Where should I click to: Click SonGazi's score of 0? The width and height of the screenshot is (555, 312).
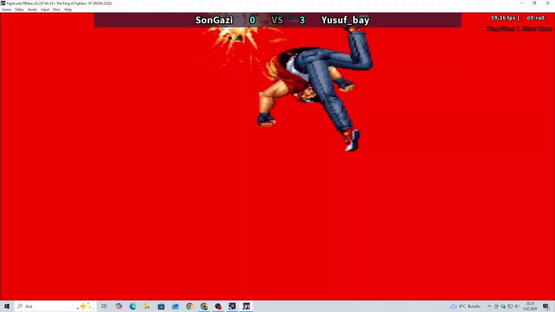click(x=252, y=20)
